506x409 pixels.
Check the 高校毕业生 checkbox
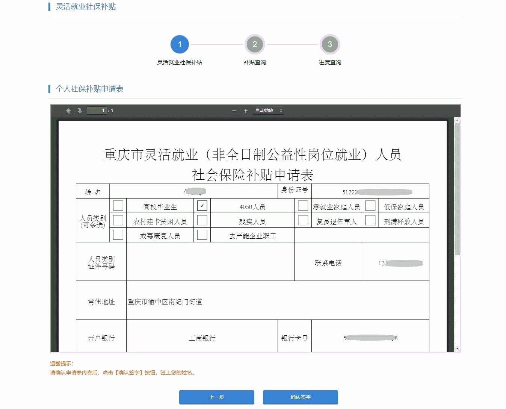118,206
